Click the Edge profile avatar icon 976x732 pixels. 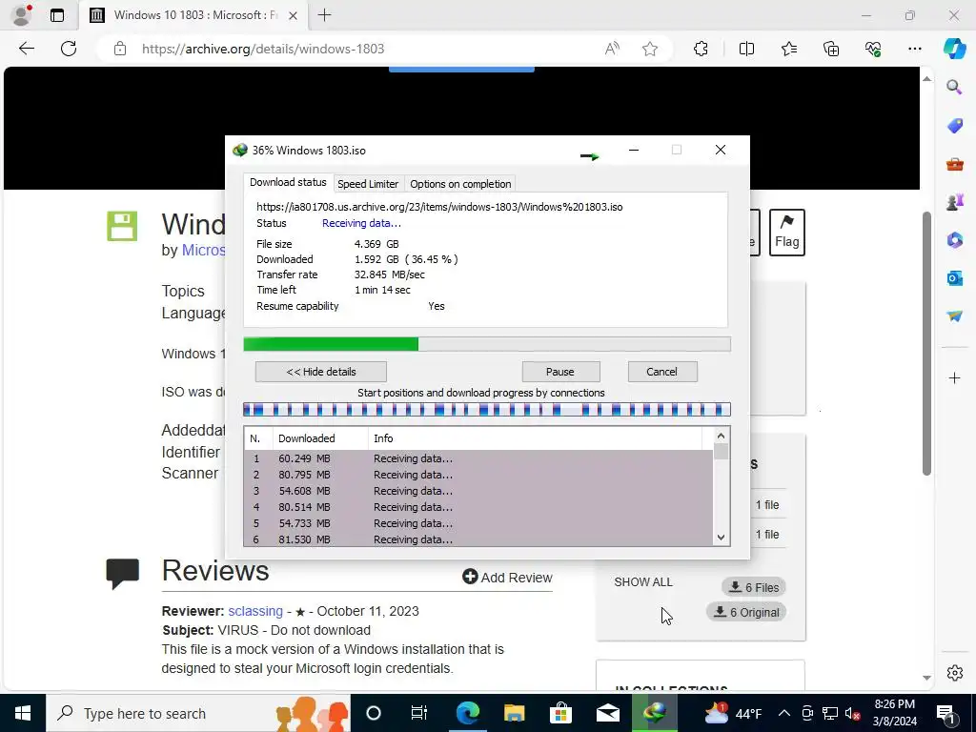pyautogui.click(x=22, y=15)
